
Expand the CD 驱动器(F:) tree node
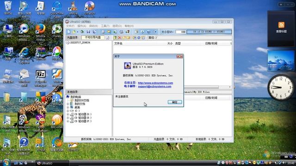68,121
